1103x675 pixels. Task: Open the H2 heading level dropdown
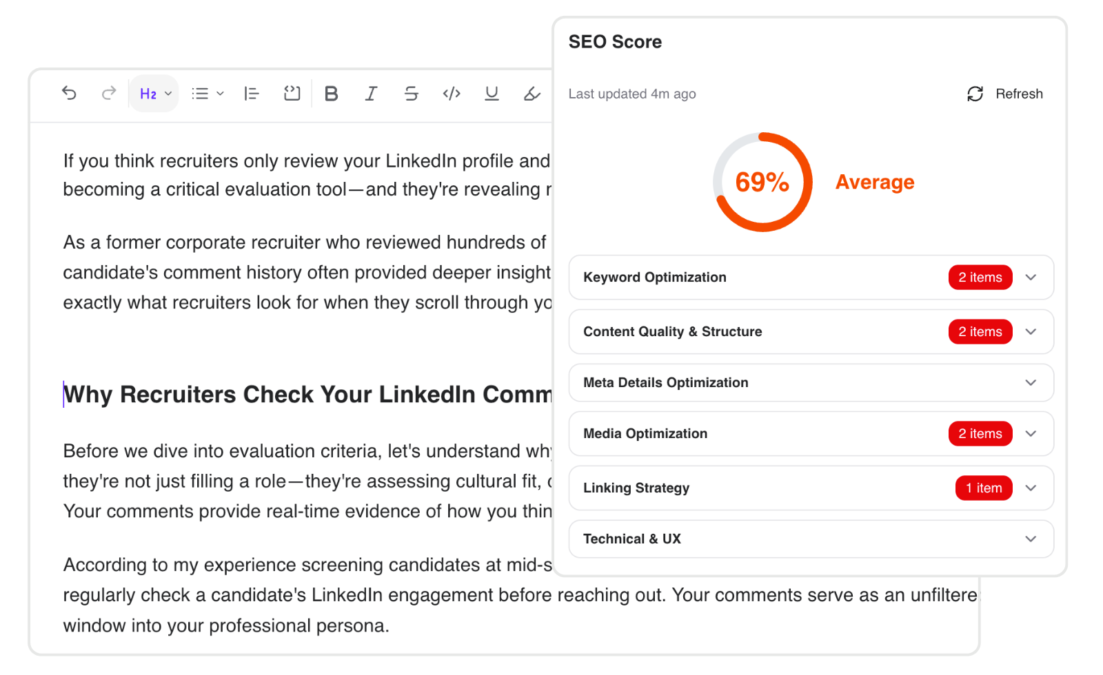(155, 94)
